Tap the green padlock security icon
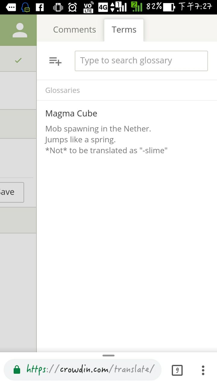This screenshot has height=386, width=217. 17,370
